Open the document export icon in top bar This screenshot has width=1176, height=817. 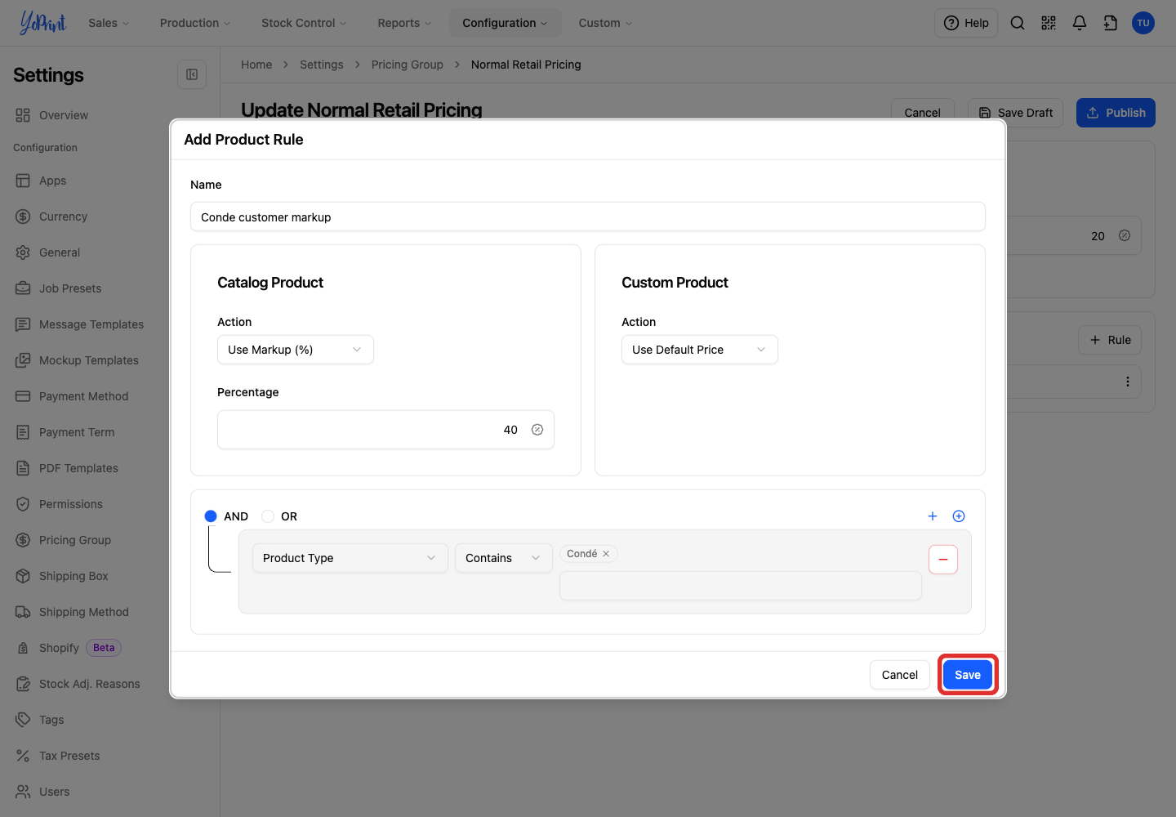pos(1111,23)
